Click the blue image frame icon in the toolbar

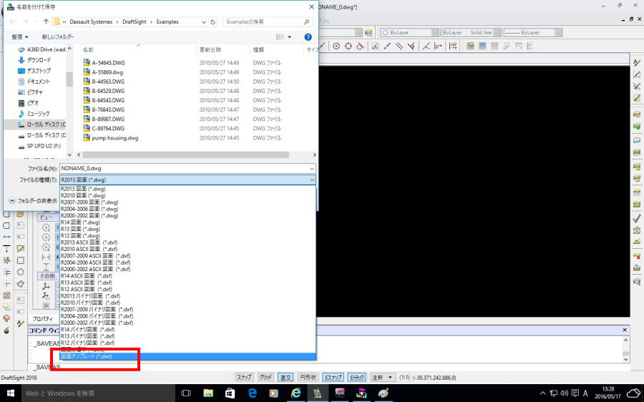tap(482, 46)
